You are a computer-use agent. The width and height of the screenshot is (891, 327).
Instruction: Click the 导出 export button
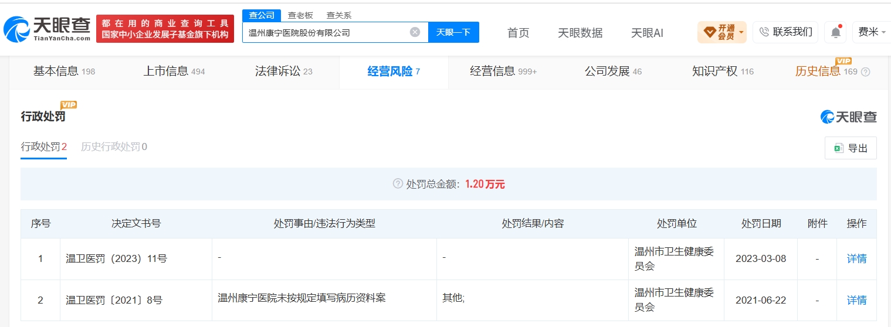tap(851, 148)
